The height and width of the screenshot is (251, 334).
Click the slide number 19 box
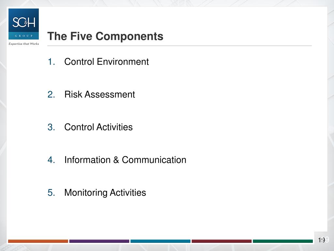[x=322, y=240]
